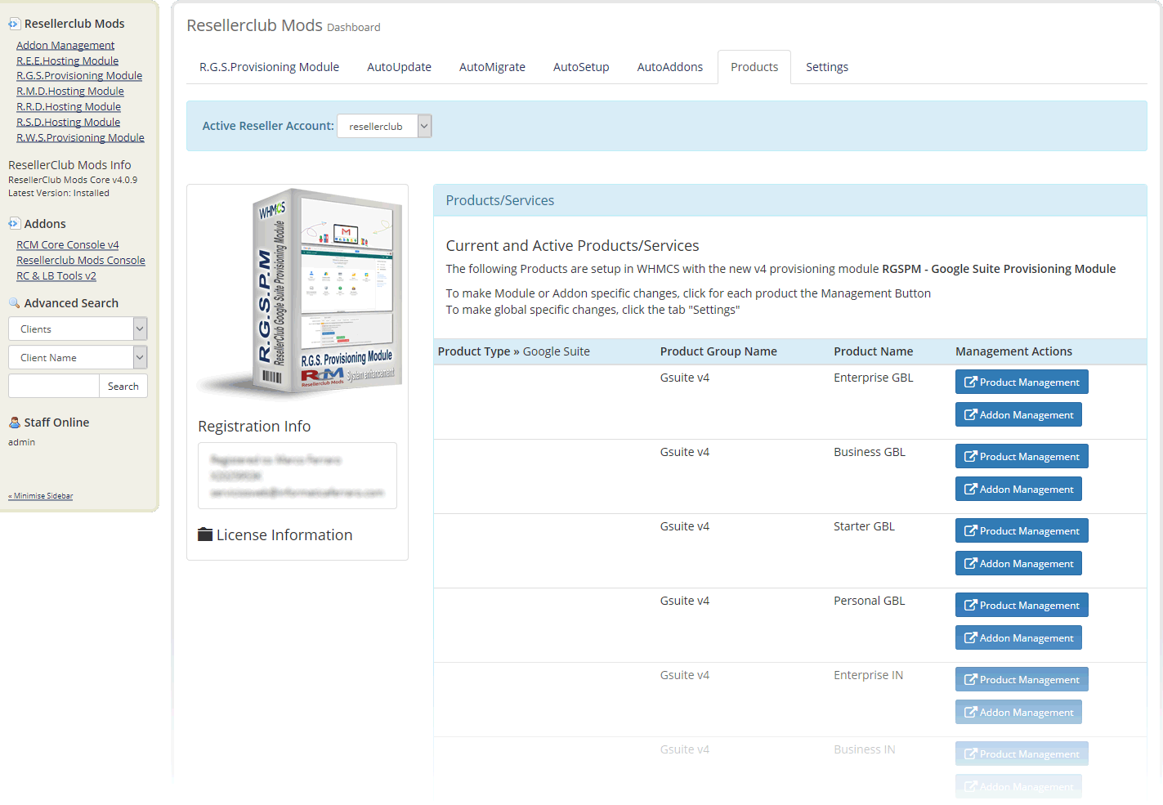Viewport: 1163px width, 805px height.
Task: Open R.G.S.Provisioning Module sidebar link
Action: point(79,75)
